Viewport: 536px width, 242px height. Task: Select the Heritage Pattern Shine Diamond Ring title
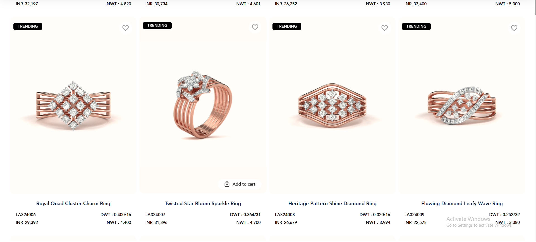click(x=332, y=204)
